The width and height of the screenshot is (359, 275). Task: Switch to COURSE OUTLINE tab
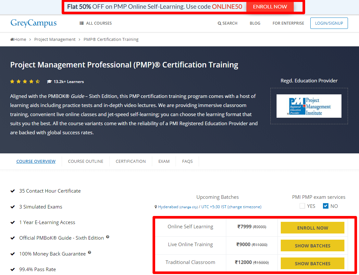(x=86, y=161)
